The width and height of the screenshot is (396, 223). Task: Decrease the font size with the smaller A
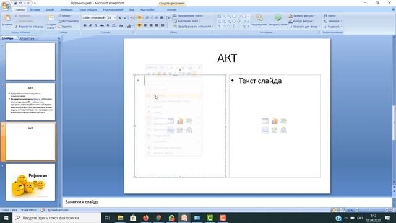[x=126, y=18]
